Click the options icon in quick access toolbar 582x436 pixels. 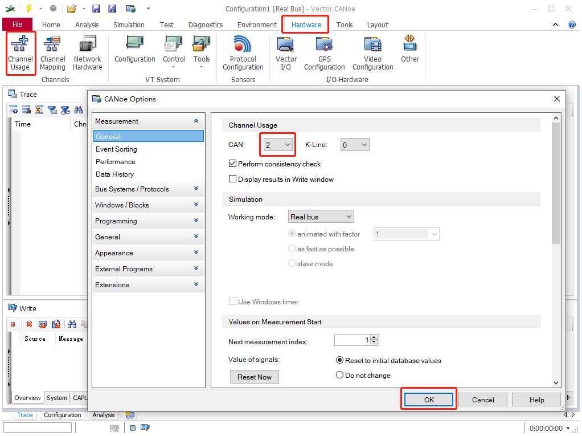click(x=130, y=9)
